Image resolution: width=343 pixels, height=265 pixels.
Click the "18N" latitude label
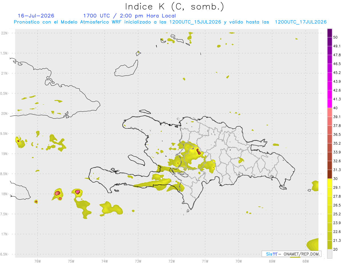coord(4,194)
